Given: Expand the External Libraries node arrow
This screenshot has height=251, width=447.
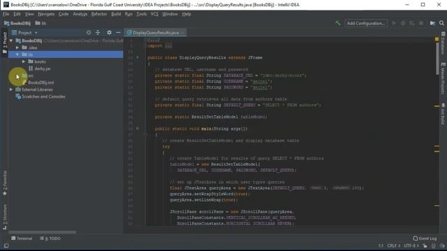Looking at the screenshot, I should coord(11,89).
